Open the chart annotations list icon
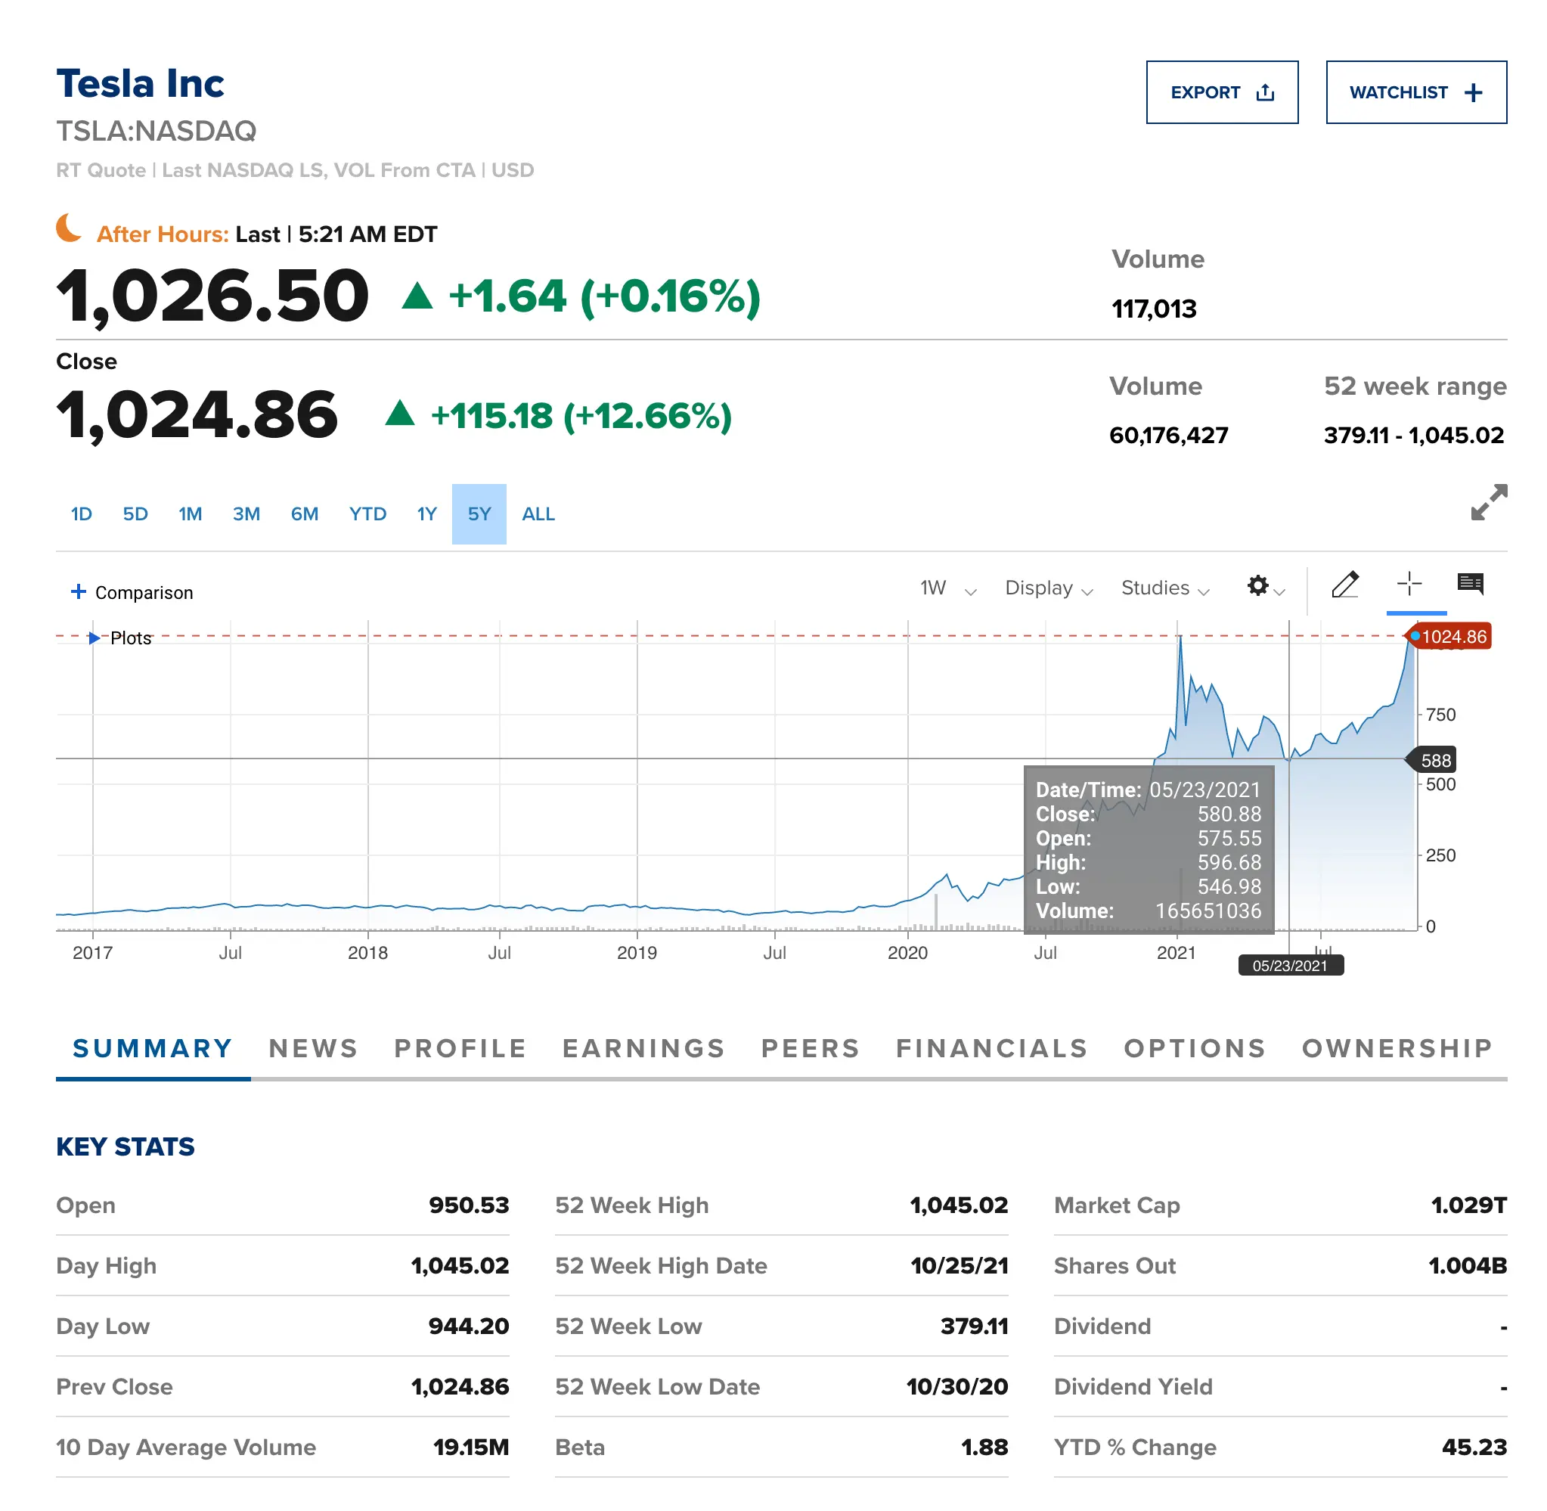 click(x=1470, y=583)
